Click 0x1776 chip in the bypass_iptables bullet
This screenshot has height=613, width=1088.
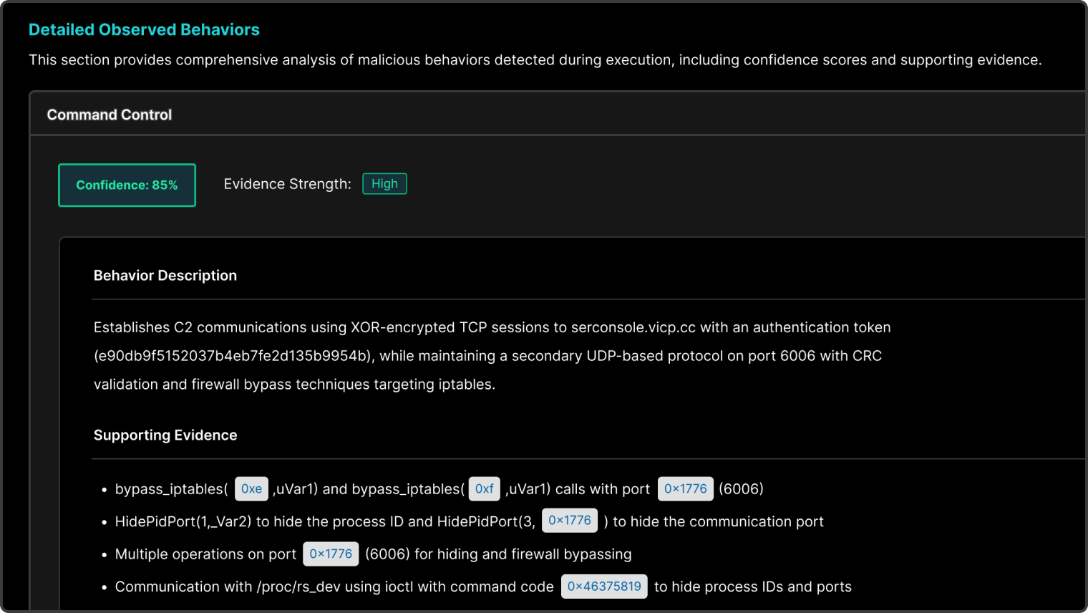(x=685, y=489)
